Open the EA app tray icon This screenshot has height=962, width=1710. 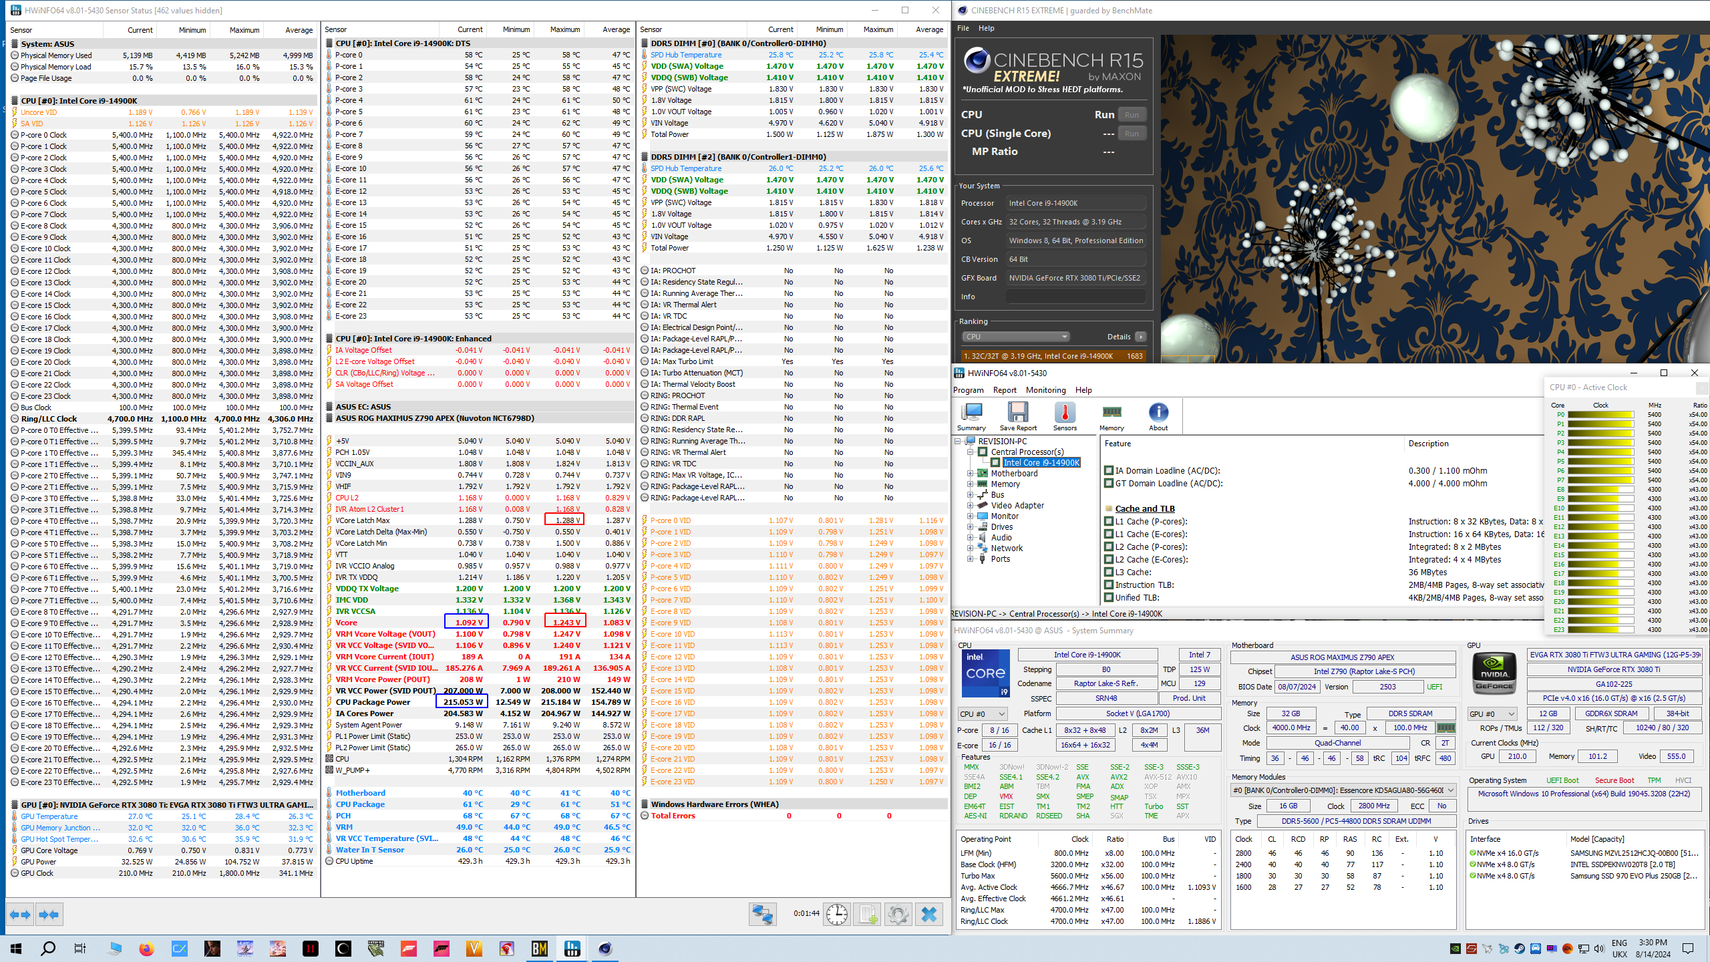tap(1567, 949)
